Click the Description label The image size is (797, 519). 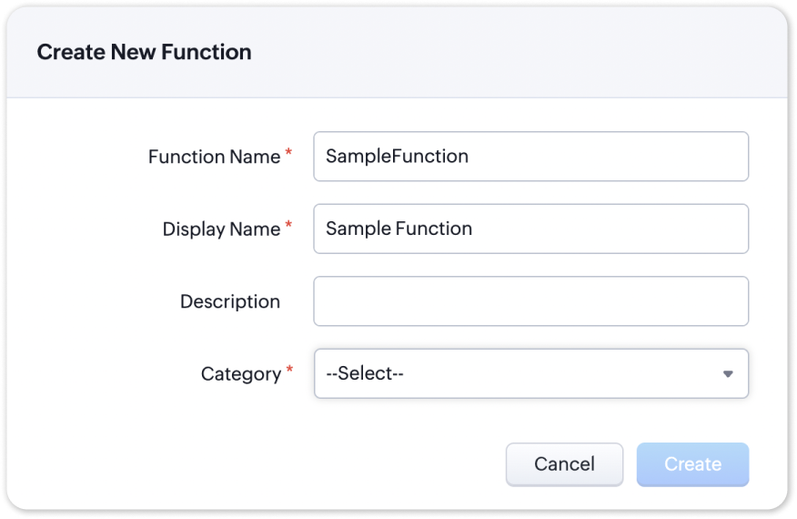click(x=230, y=301)
